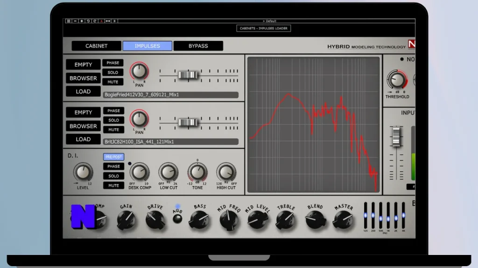Click the THRESHOLD knob
This screenshot has height=268, width=478.
pos(397,80)
